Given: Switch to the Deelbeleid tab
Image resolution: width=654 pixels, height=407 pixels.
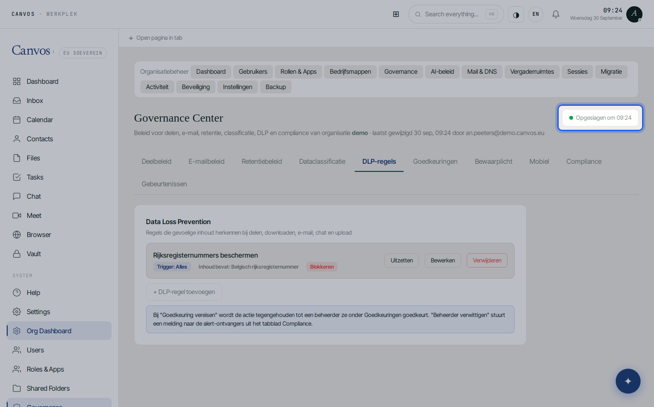Looking at the screenshot, I should pyautogui.click(x=157, y=161).
